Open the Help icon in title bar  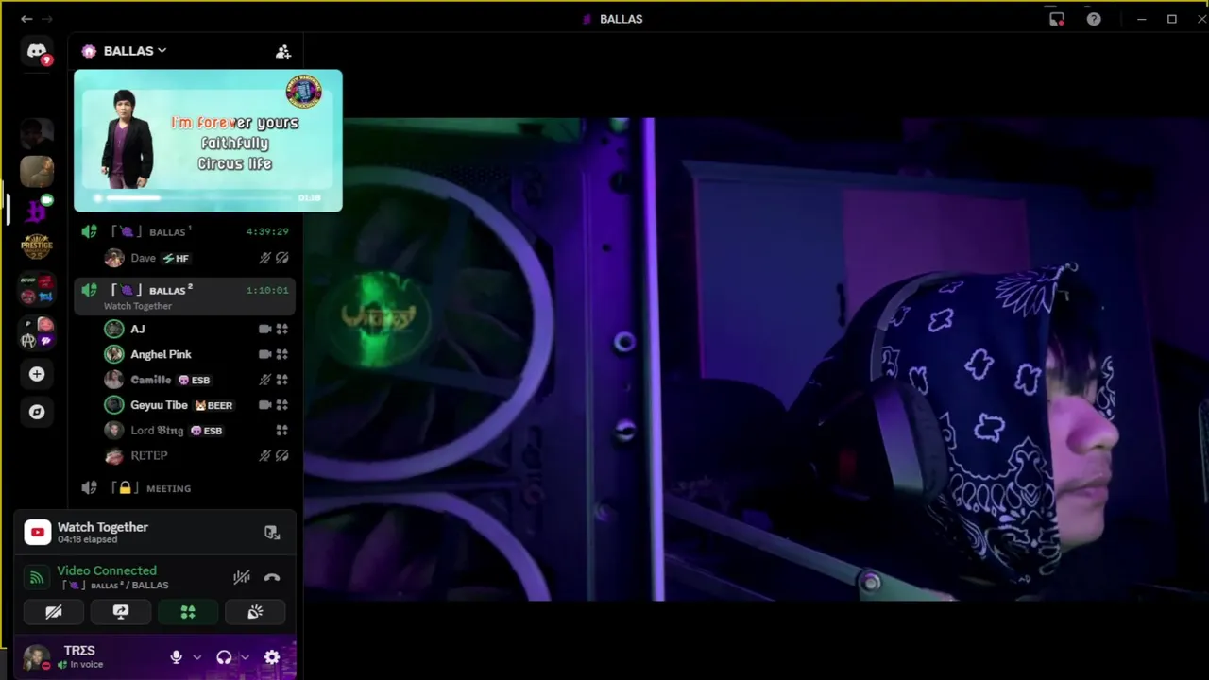[x=1094, y=19]
